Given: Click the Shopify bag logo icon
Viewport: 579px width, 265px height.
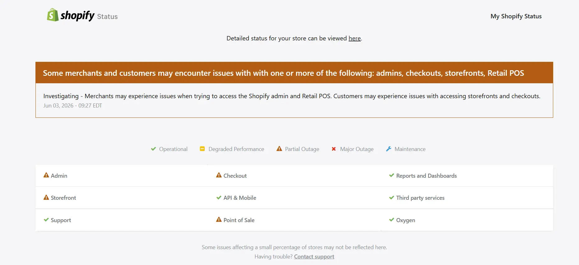Looking at the screenshot, I should click(53, 15).
